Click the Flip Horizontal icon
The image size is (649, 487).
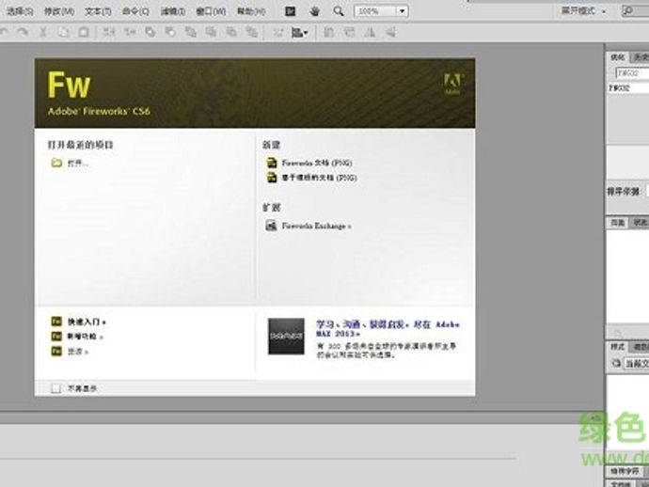(x=370, y=32)
